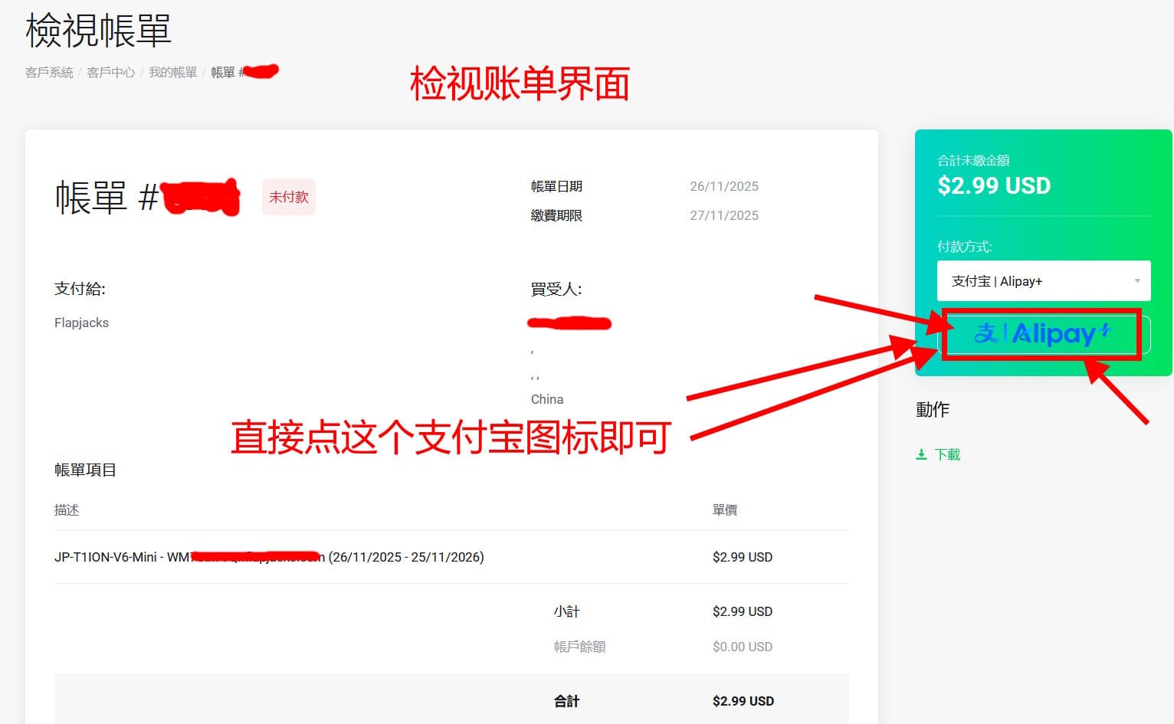Click the Flapjacks payee name
Viewport: 1174px width, 724px height.
(81, 323)
